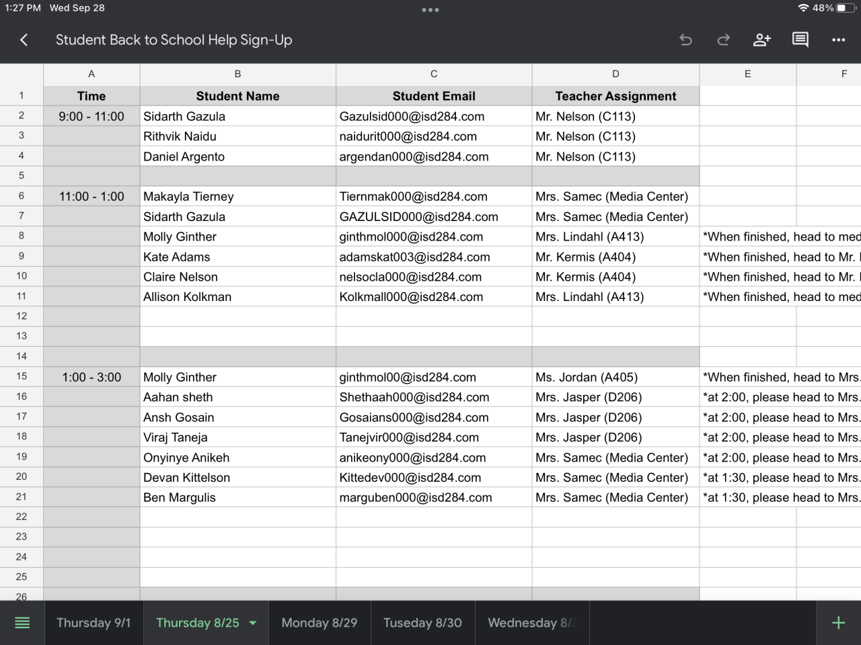The height and width of the screenshot is (645, 861).
Task: Tap the back arrow to exit spreadsheet
Action: pos(24,40)
